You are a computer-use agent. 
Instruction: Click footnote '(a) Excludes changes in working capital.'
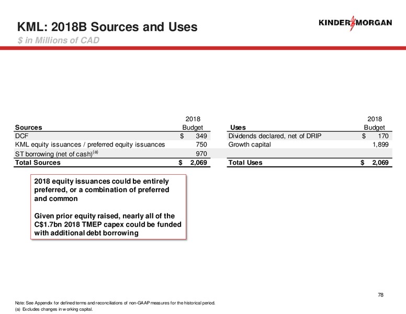(x=54, y=309)
